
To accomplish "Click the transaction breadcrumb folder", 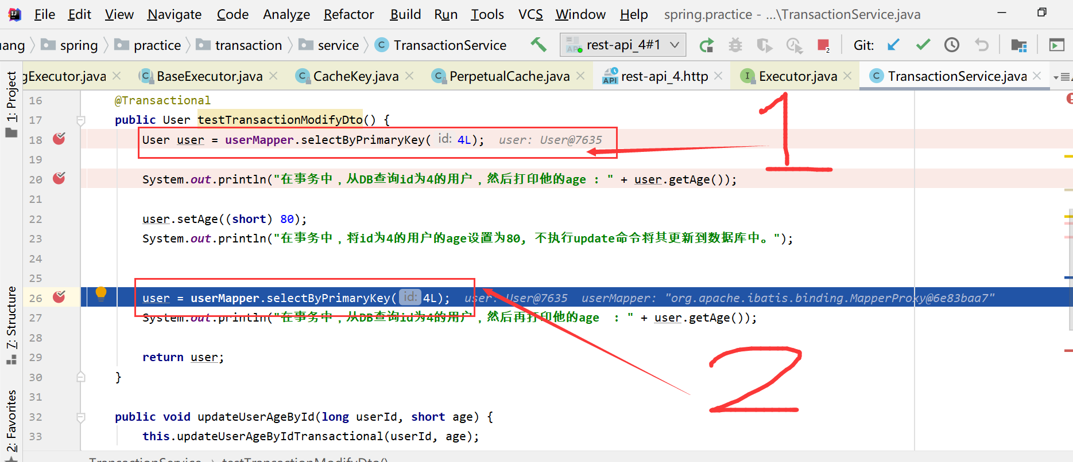I will (x=239, y=45).
